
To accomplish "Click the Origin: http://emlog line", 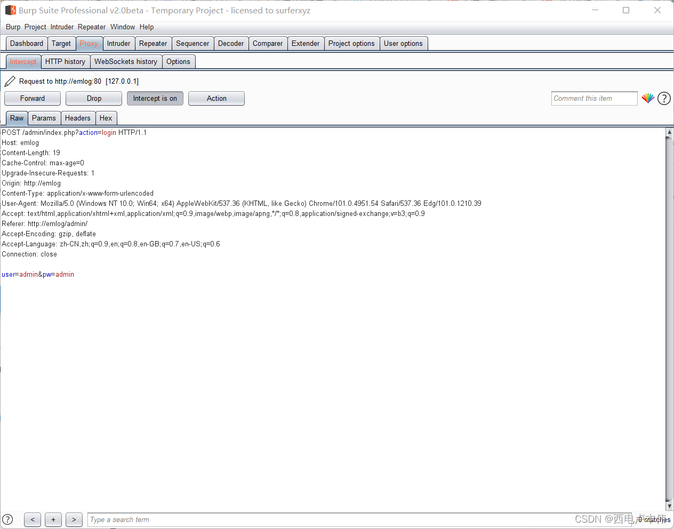I will [x=31, y=183].
